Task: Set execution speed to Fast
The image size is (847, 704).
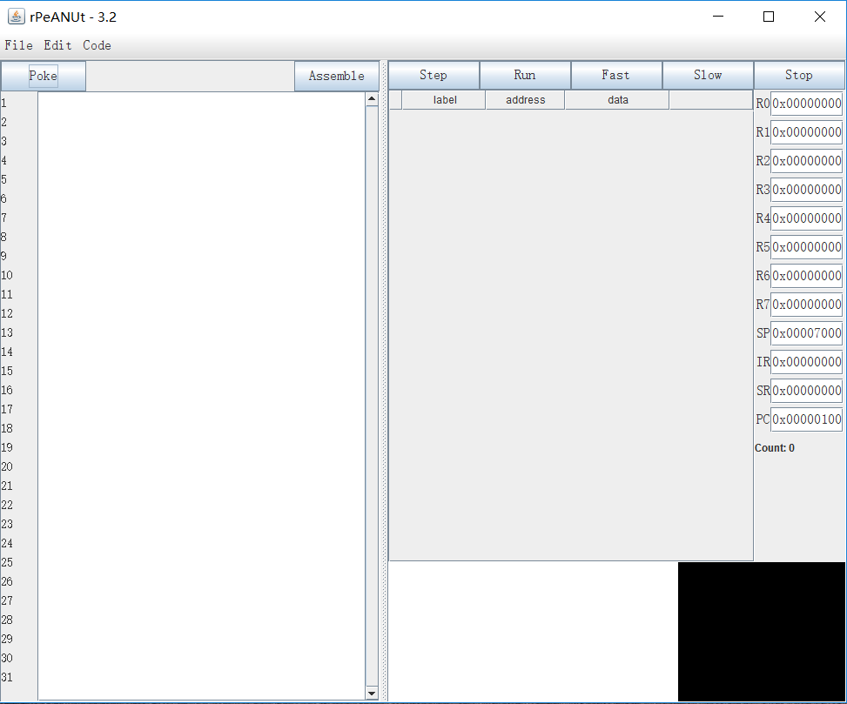Action: [616, 75]
